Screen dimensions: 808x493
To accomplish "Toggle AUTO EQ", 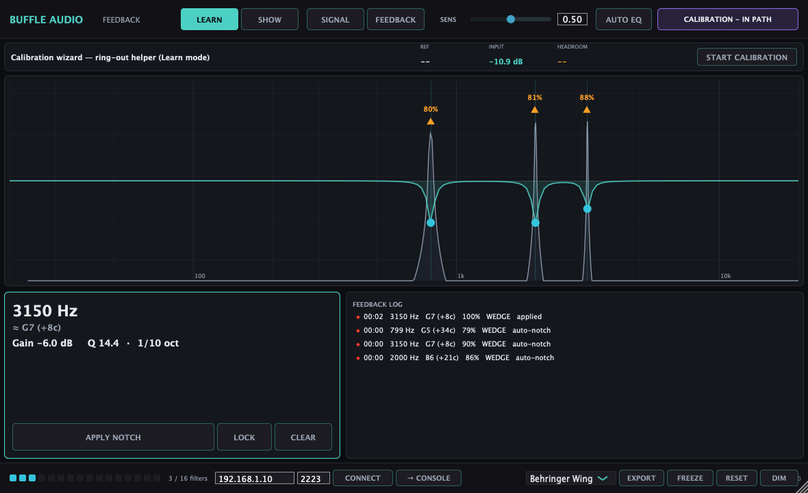I will [x=624, y=20].
